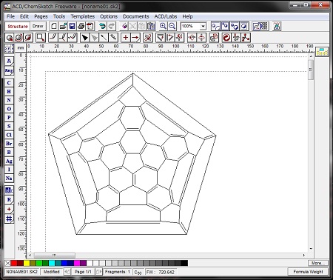Click the NONAME01.SK2 status field
The width and height of the screenshot is (333, 280).
point(21,272)
